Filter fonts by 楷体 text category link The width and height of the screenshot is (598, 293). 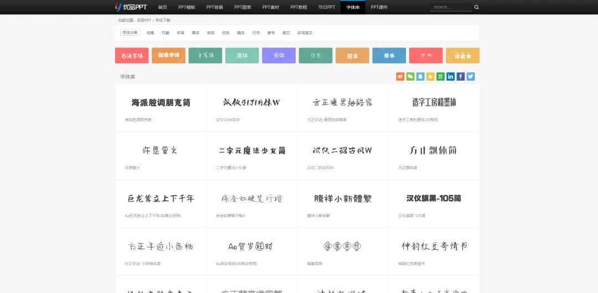click(241, 33)
